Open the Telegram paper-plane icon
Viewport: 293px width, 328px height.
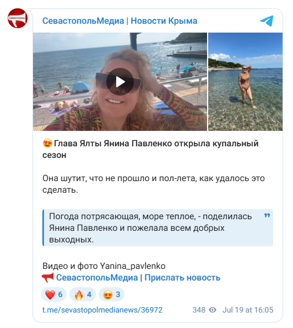[x=267, y=21]
